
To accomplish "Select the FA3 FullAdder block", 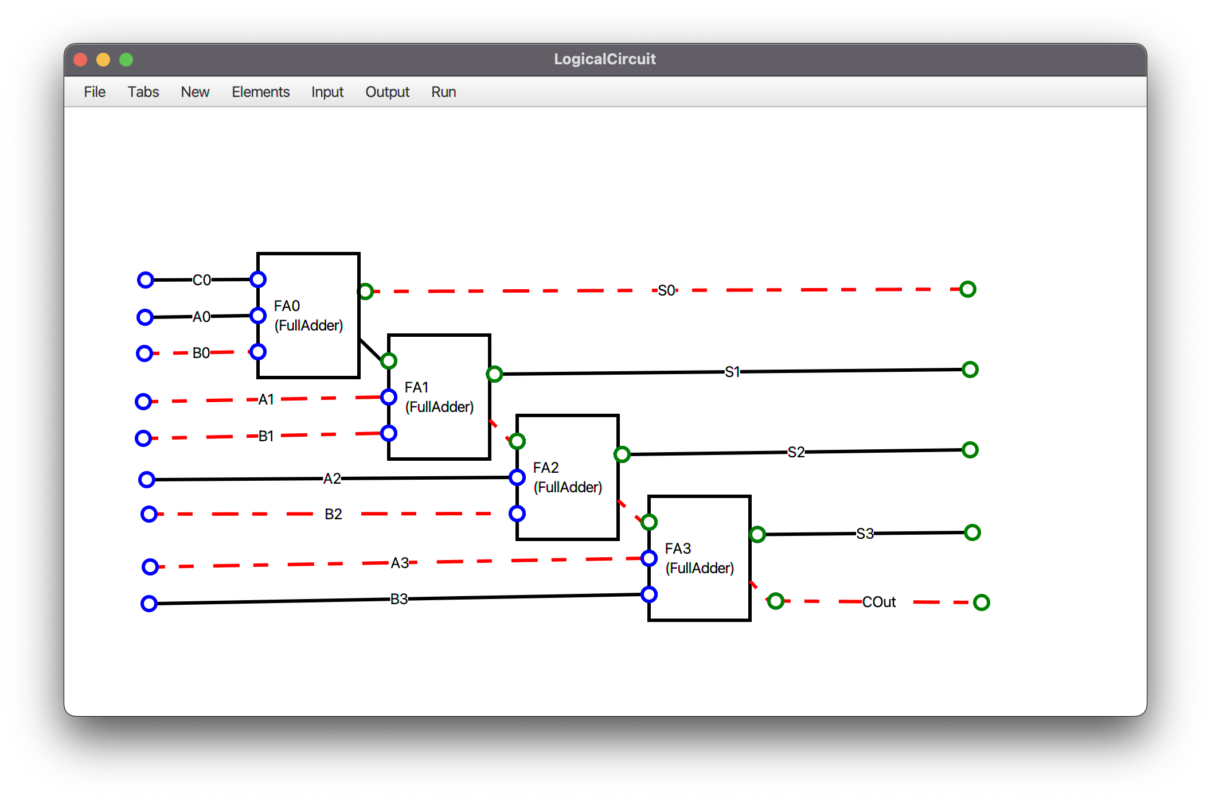I will tap(700, 558).
